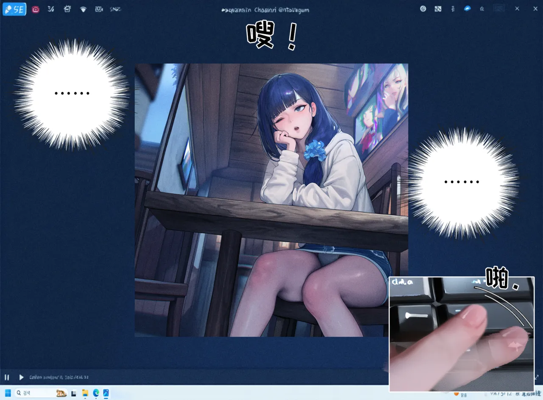Pause playback with the pause button
The height and width of the screenshot is (400, 543).
click(x=7, y=377)
